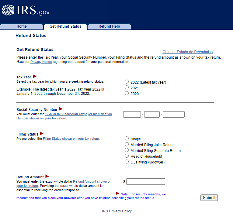The height and width of the screenshot is (220, 233).
Task: Click the middle SSN input box
Action: click(152, 115)
